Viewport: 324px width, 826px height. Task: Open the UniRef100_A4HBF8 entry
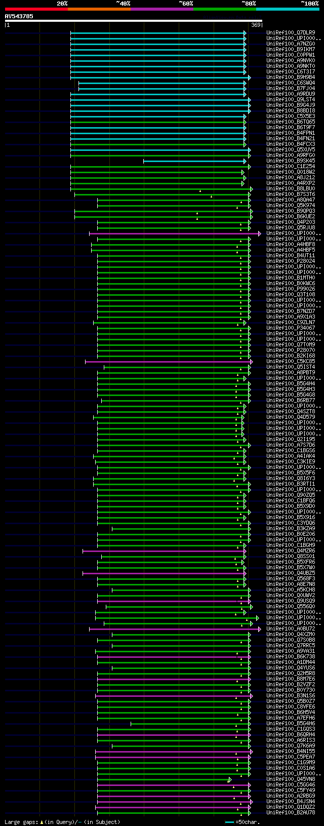point(291,245)
